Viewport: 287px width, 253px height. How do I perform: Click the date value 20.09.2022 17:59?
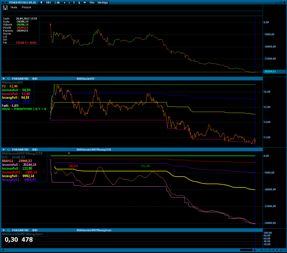tap(26, 19)
